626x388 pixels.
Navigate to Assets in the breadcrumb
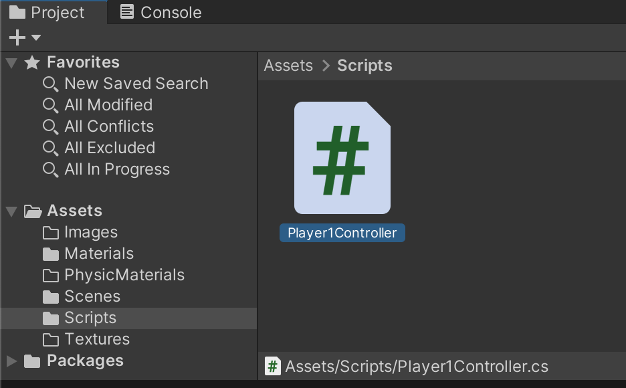point(288,66)
